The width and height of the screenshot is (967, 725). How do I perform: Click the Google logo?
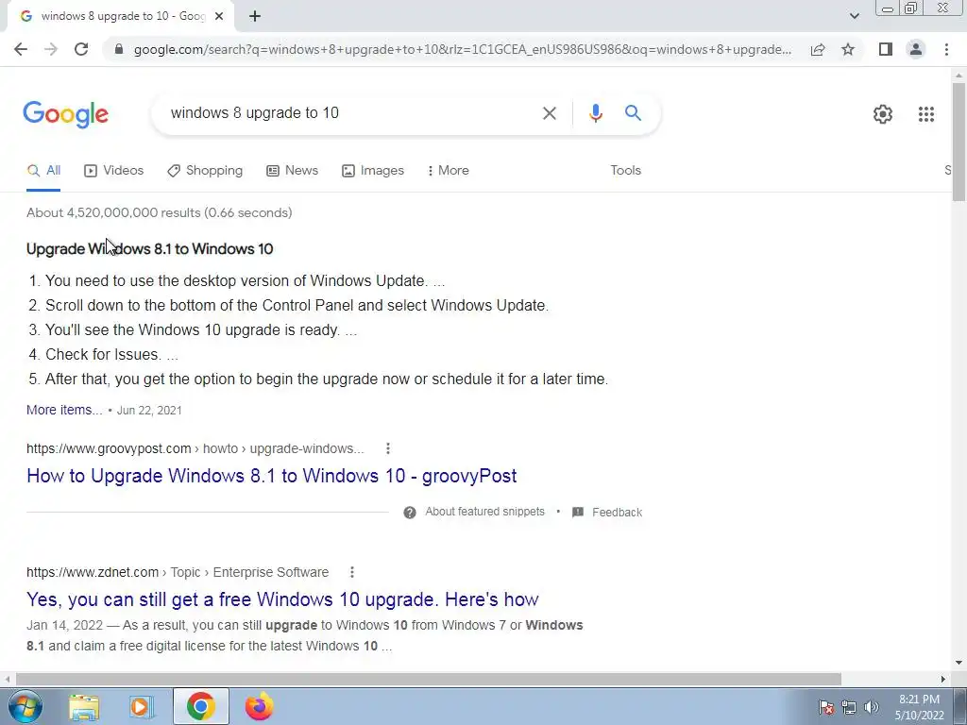[x=66, y=114]
